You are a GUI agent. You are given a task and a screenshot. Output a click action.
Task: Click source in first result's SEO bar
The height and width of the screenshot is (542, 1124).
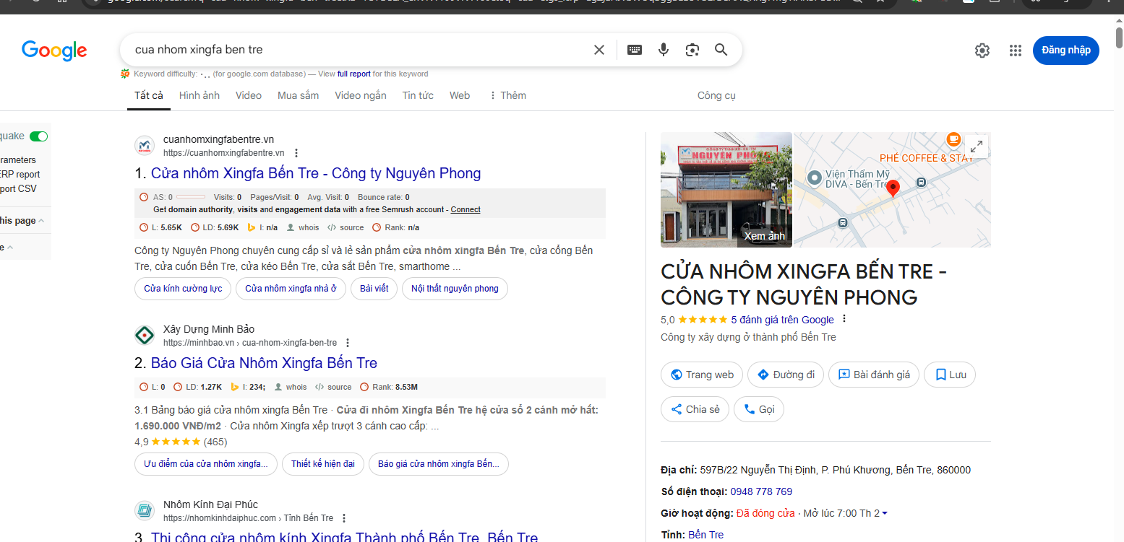[x=346, y=227]
